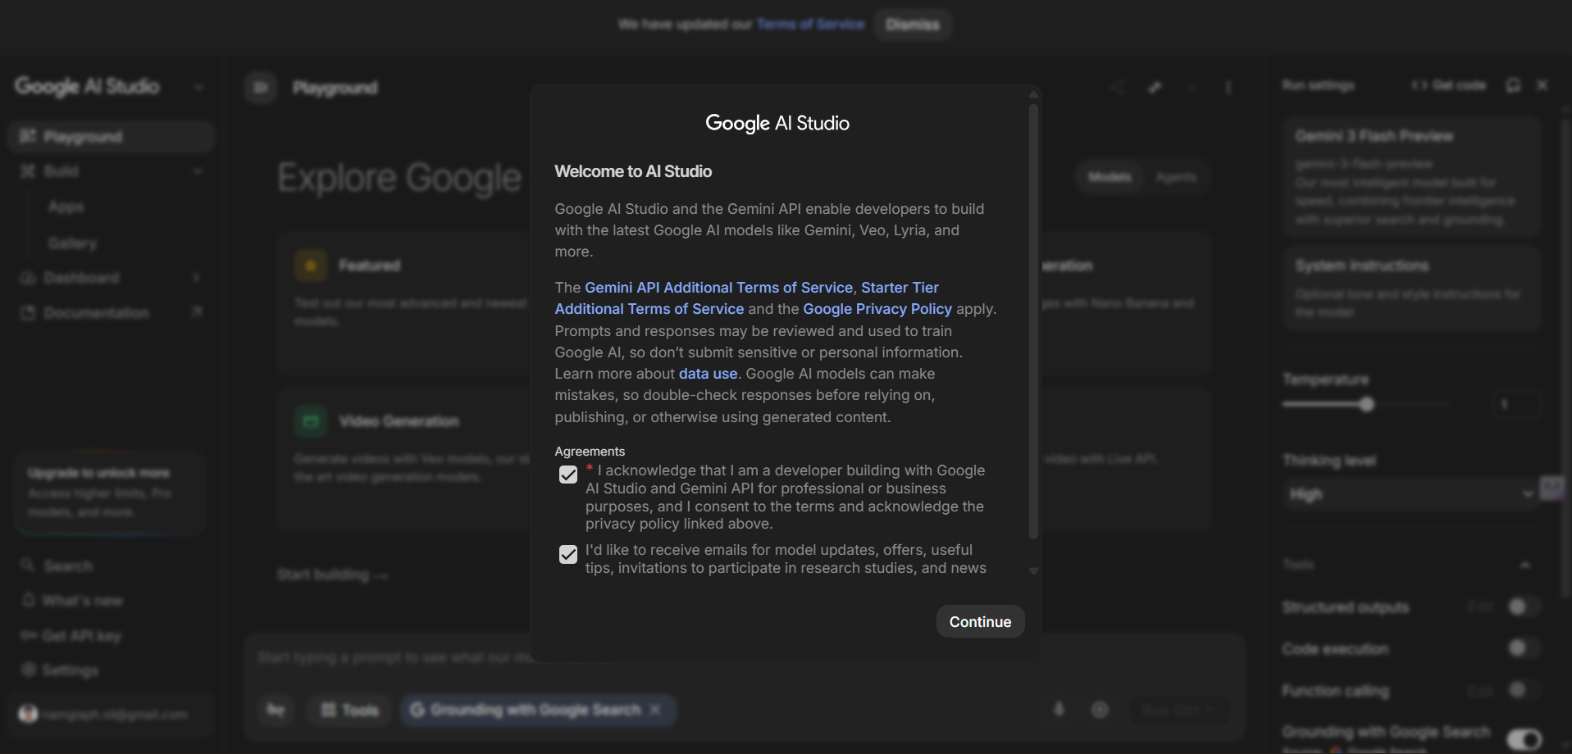The image size is (1572, 754).
Task: Click the Google G icon on Grounding chip
Action: click(417, 710)
